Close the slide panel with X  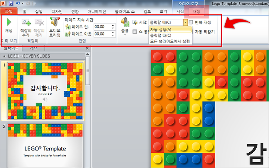pos(87,48)
